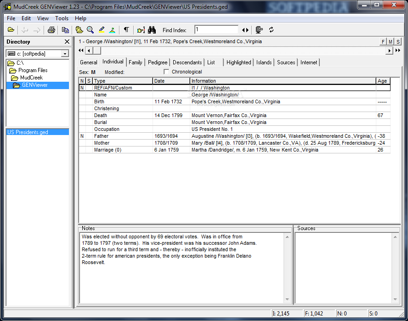Select the Father row Augustine Washington
This screenshot has height=321, width=408.
point(234,136)
